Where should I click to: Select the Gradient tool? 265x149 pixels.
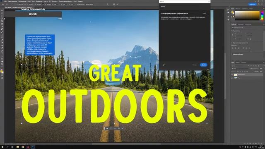point(2,43)
